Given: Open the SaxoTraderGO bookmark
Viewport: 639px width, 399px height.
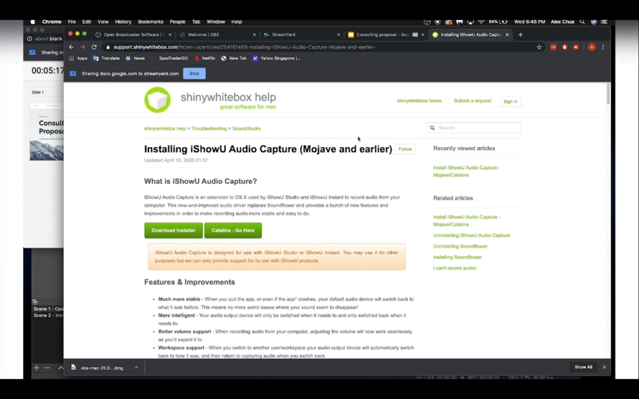Looking at the screenshot, I should (x=173, y=58).
